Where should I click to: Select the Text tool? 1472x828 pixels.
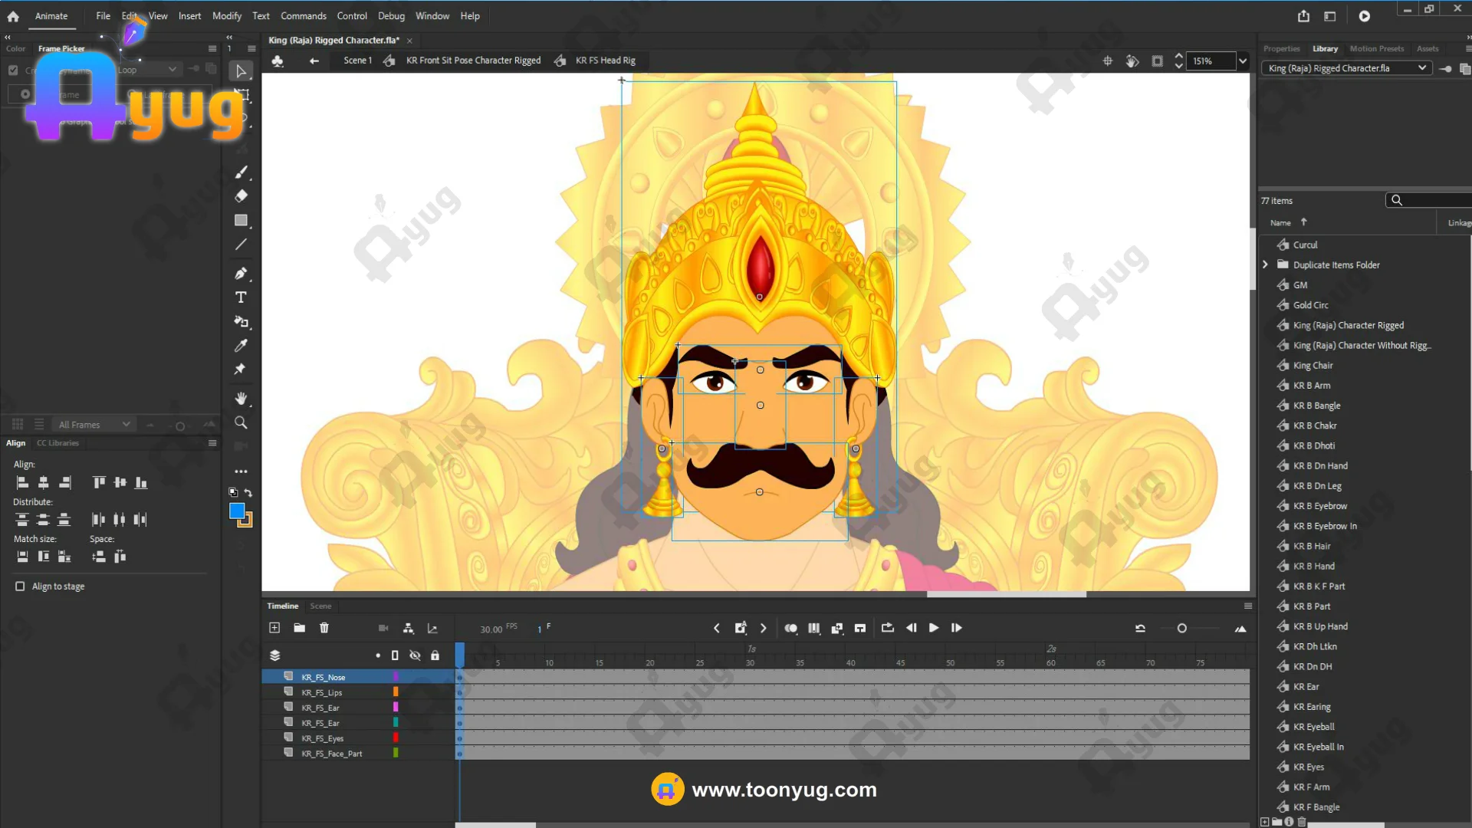pyautogui.click(x=241, y=297)
